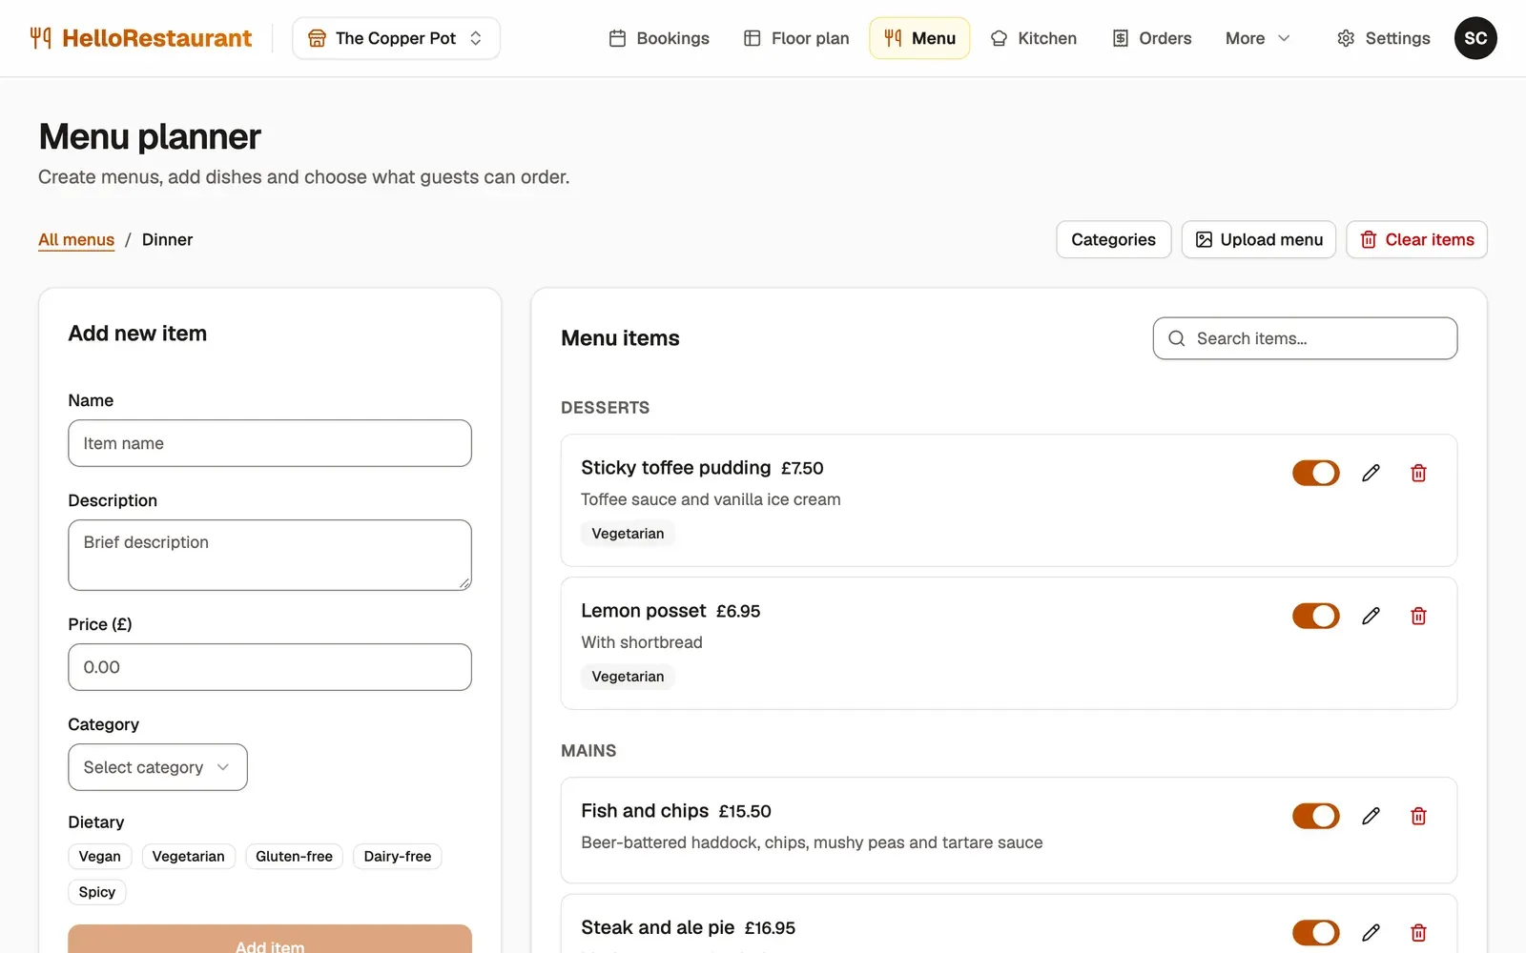Click the HelloRestaurant fork-and-knife logo

point(41,38)
